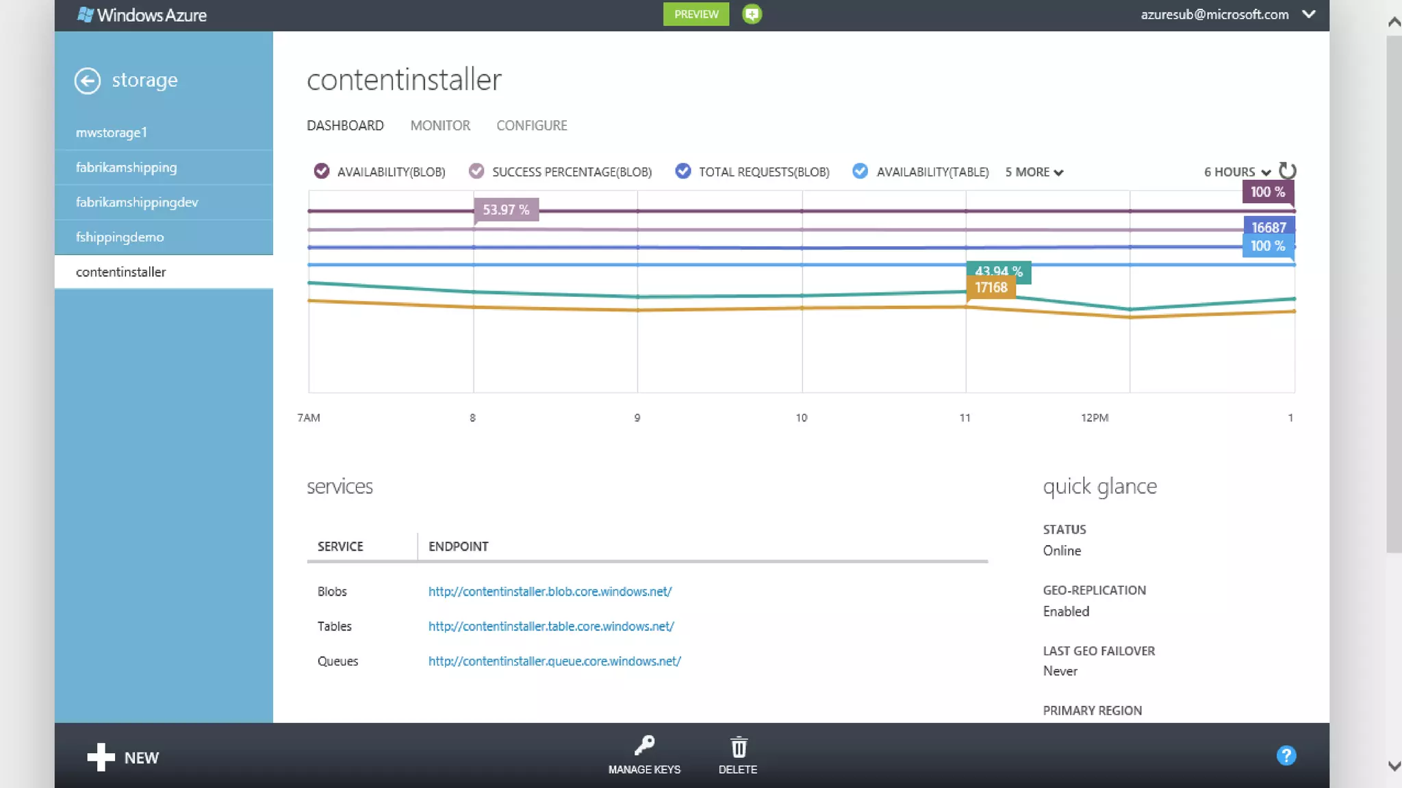
Task: Click the green feedback chat icon
Action: point(752,14)
